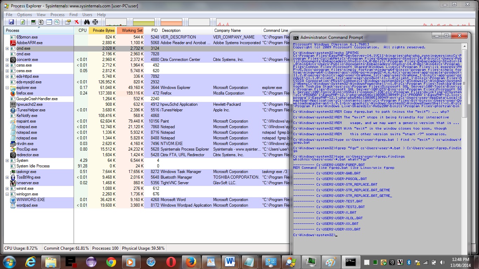
Task: Click the crosshair Find Window's Process icon
Action: (x=95, y=22)
